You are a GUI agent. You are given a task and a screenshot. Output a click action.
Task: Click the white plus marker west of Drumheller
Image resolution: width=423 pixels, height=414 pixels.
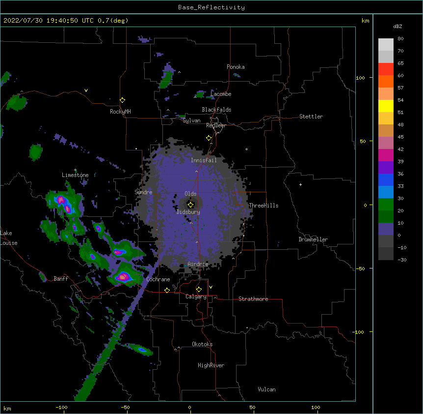(300, 184)
